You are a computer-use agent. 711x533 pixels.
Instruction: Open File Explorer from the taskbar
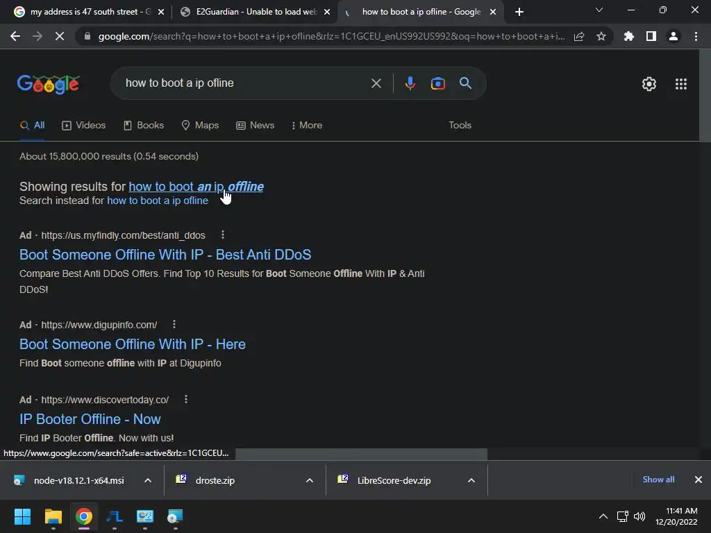point(53,516)
